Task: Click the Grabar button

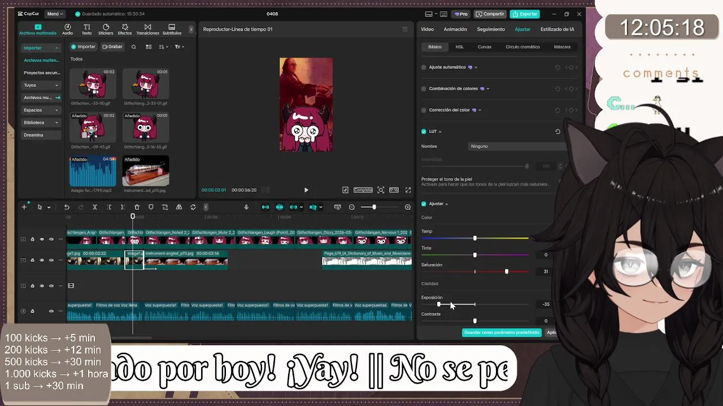Action: [x=112, y=47]
